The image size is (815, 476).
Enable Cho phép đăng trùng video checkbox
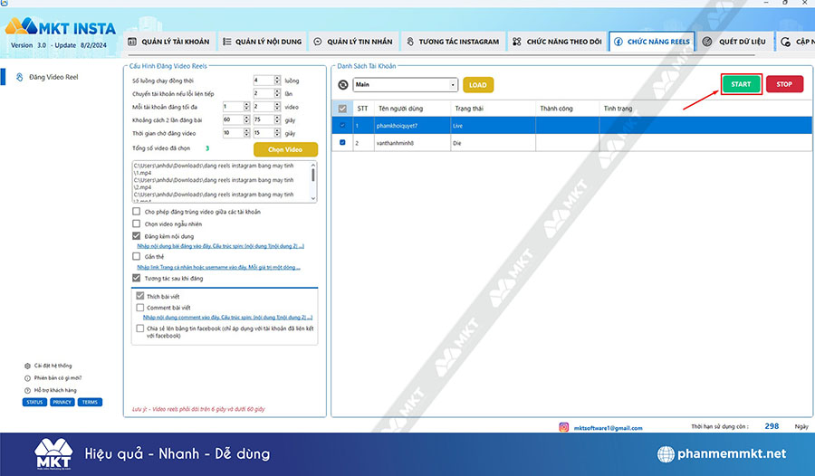136,212
